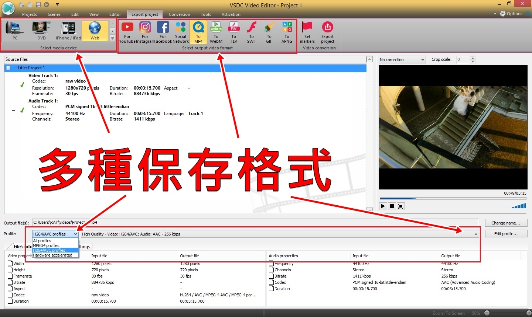Open the quick access toolbar customize arrow
The image size is (532, 317).
click(58, 5)
